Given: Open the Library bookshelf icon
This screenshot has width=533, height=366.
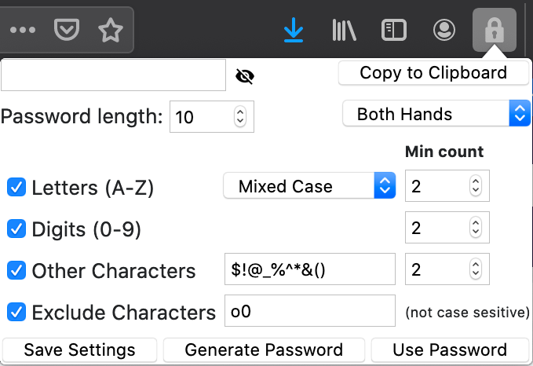Looking at the screenshot, I should 344,31.
